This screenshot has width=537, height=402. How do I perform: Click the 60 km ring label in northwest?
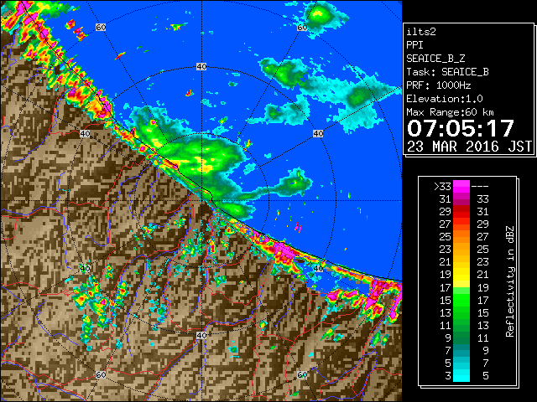pos(101,27)
